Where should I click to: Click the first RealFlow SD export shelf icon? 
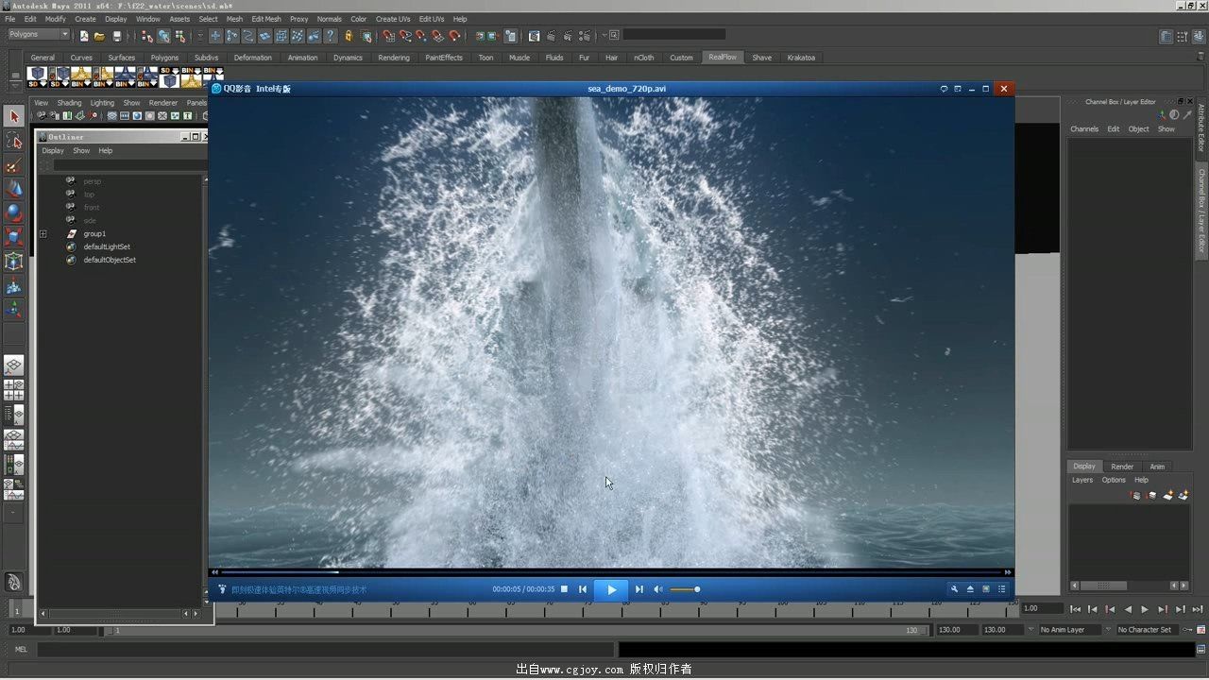(x=37, y=76)
